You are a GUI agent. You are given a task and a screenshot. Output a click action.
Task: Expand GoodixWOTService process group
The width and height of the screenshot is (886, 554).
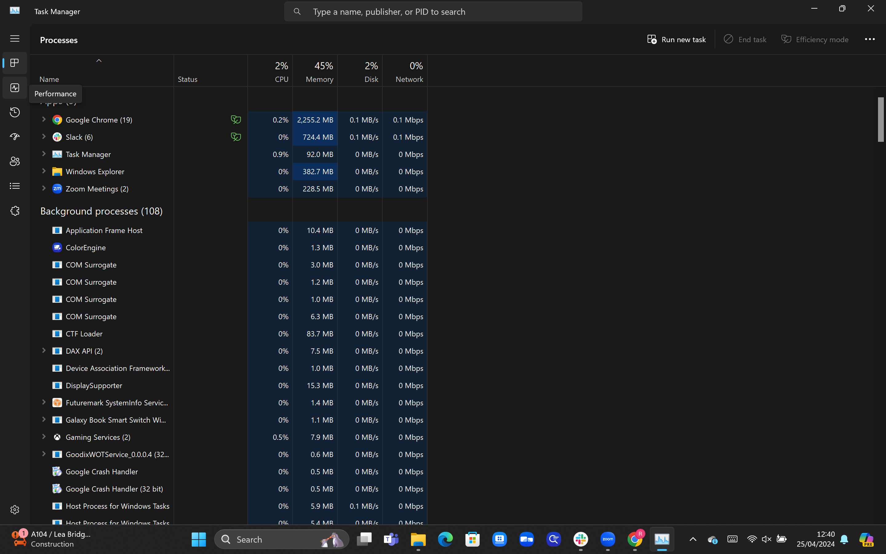coord(44,454)
